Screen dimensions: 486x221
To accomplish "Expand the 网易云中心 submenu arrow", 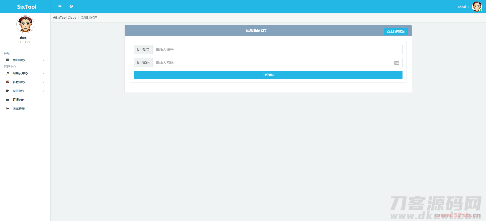I will click(43, 73).
